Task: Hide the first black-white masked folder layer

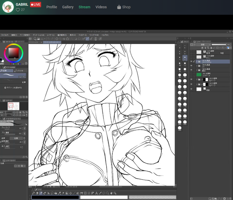Action: pos(192,79)
